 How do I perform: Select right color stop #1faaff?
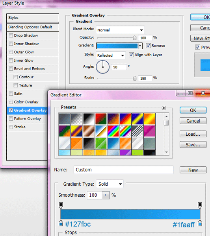tap(200, 223)
